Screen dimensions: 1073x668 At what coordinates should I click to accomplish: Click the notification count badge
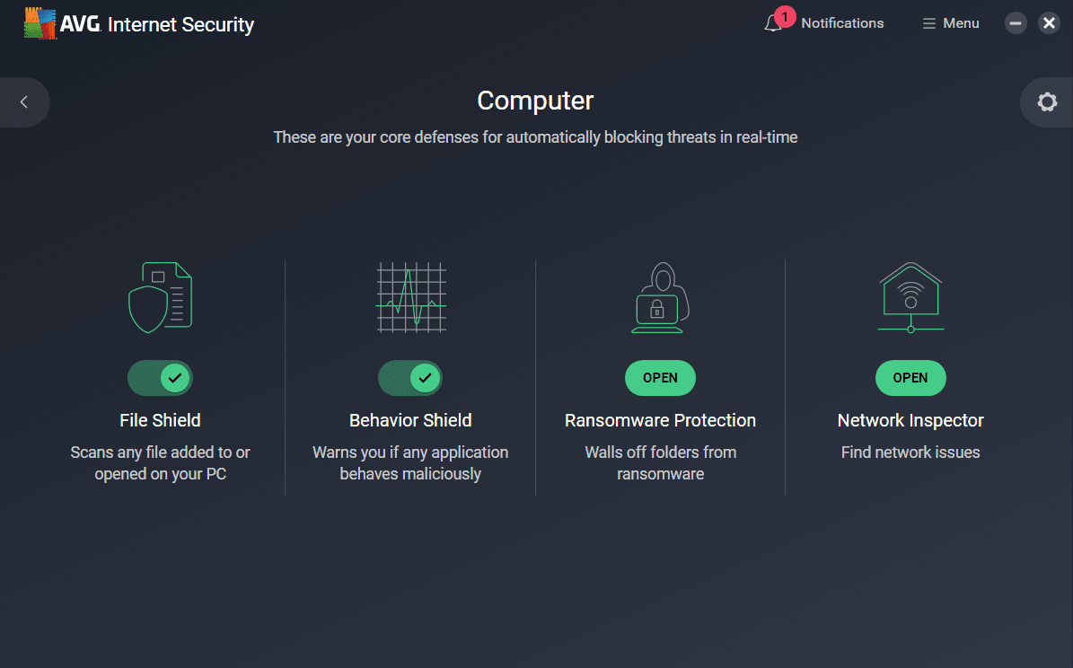click(785, 16)
